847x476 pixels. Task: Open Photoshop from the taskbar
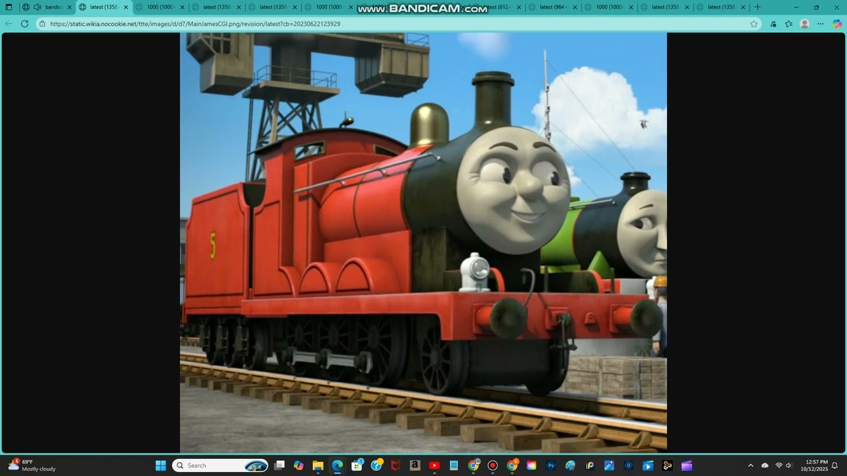pos(551,465)
